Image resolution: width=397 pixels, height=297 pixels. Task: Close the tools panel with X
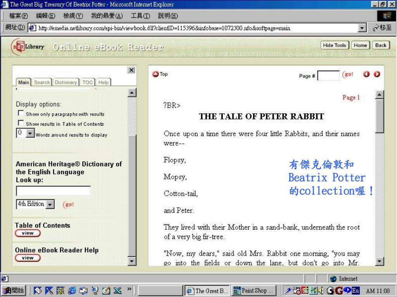pos(131,70)
